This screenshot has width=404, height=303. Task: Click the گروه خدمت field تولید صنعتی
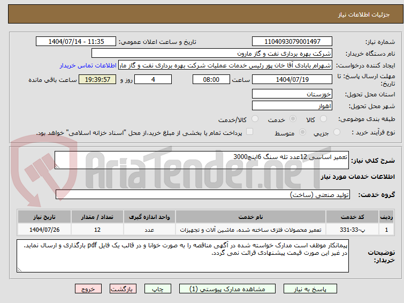tap(203, 194)
